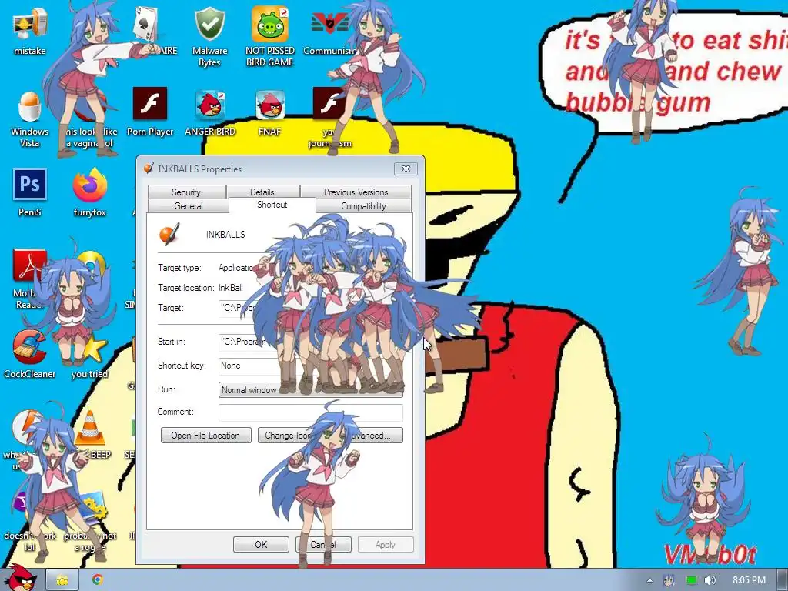The width and height of the screenshot is (788, 591).
Task: Open Chrome from the taskbar
Action: (x=98, y=580)
